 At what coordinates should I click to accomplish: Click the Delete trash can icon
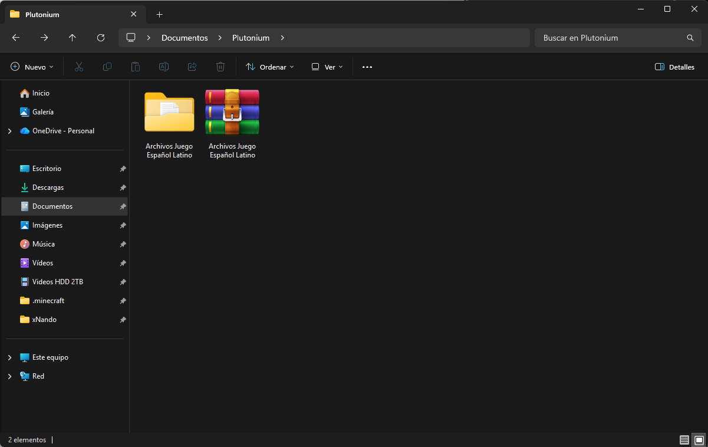[x=220, y=67]
